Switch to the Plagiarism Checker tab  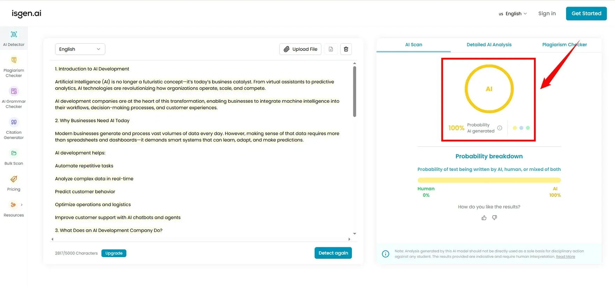(x=564, y=45)
